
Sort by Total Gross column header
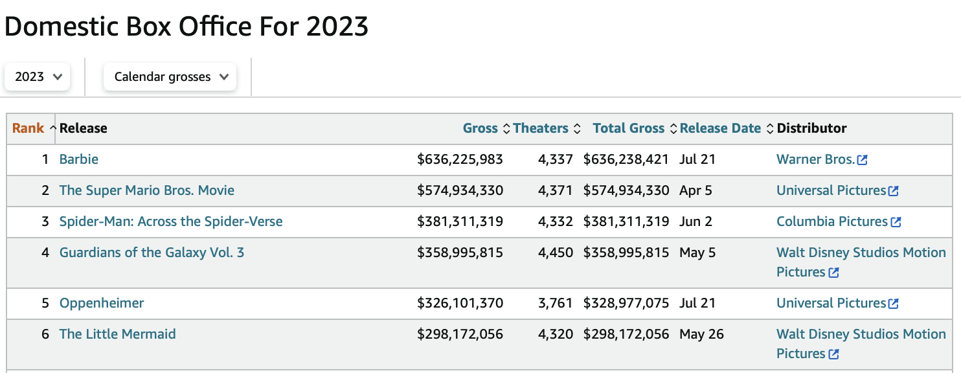point(628,128)
